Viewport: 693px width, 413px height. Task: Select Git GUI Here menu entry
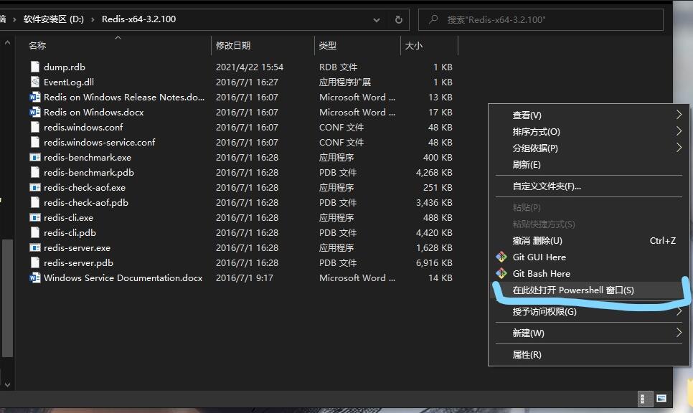(589, 257)
